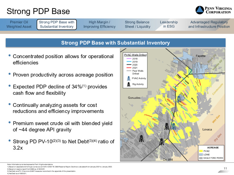Click the 'Lavaca' county label on map

click(207, 129)
